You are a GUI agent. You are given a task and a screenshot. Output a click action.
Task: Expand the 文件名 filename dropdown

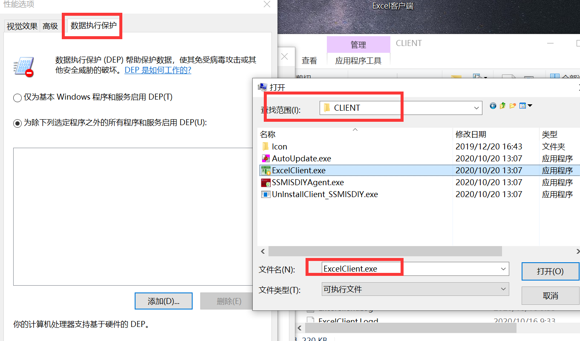click(504, 269)
